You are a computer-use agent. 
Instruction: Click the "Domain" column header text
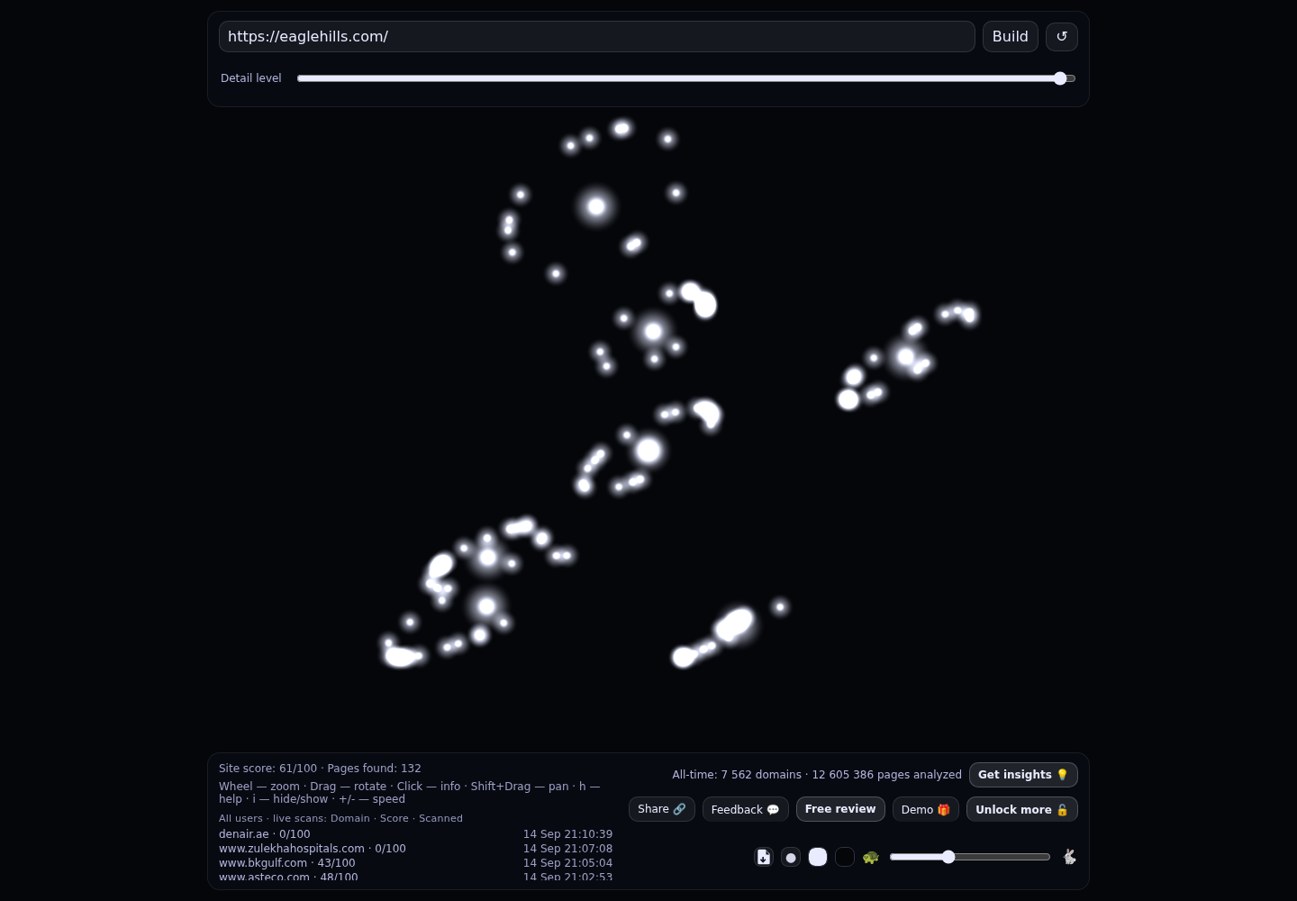(x=350, y=818)
